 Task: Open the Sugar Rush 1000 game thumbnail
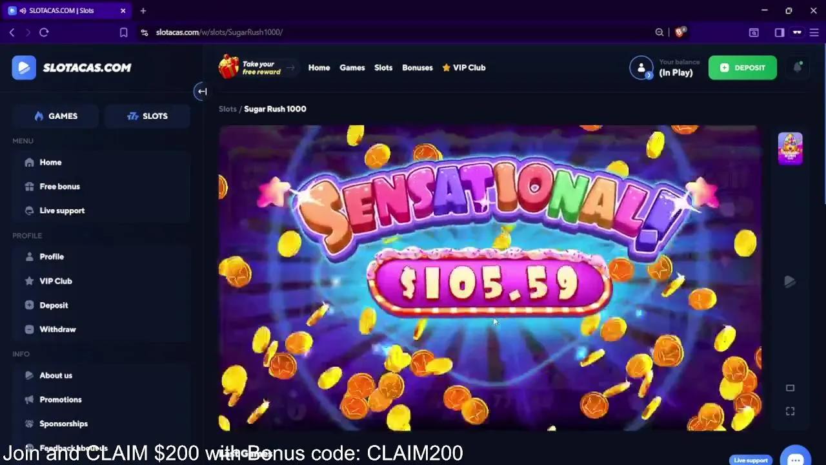tap(790, 149)
